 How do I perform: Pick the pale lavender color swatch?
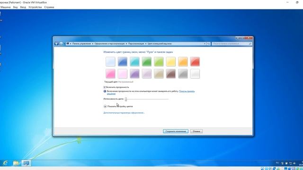coord(147,74)
